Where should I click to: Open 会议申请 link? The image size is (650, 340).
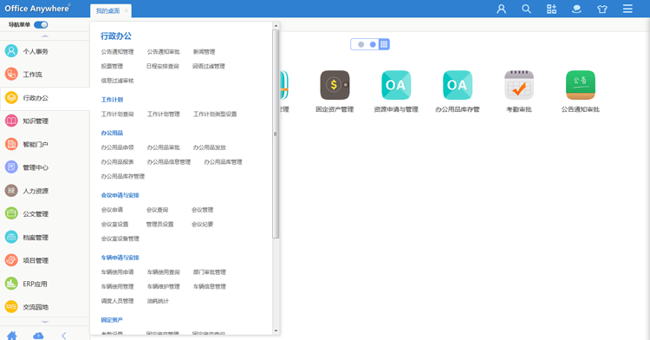point(112,210)
